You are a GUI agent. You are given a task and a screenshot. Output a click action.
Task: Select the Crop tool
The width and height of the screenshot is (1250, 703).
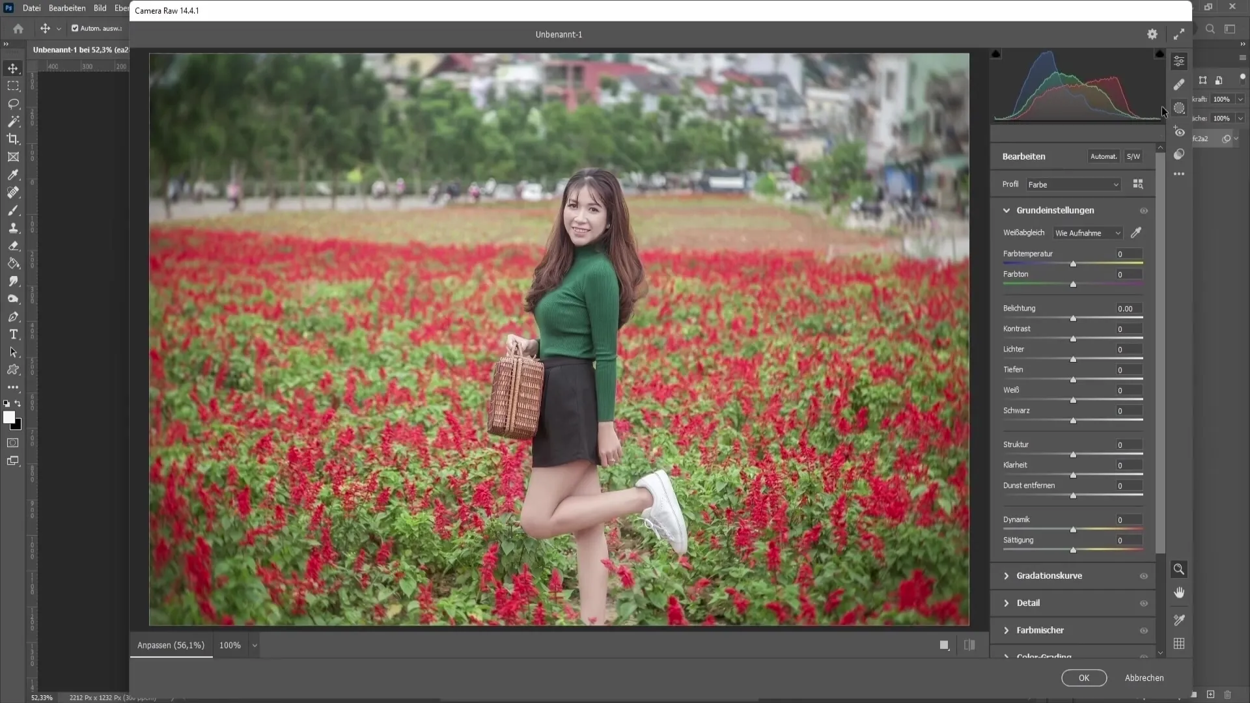point(13,139)
